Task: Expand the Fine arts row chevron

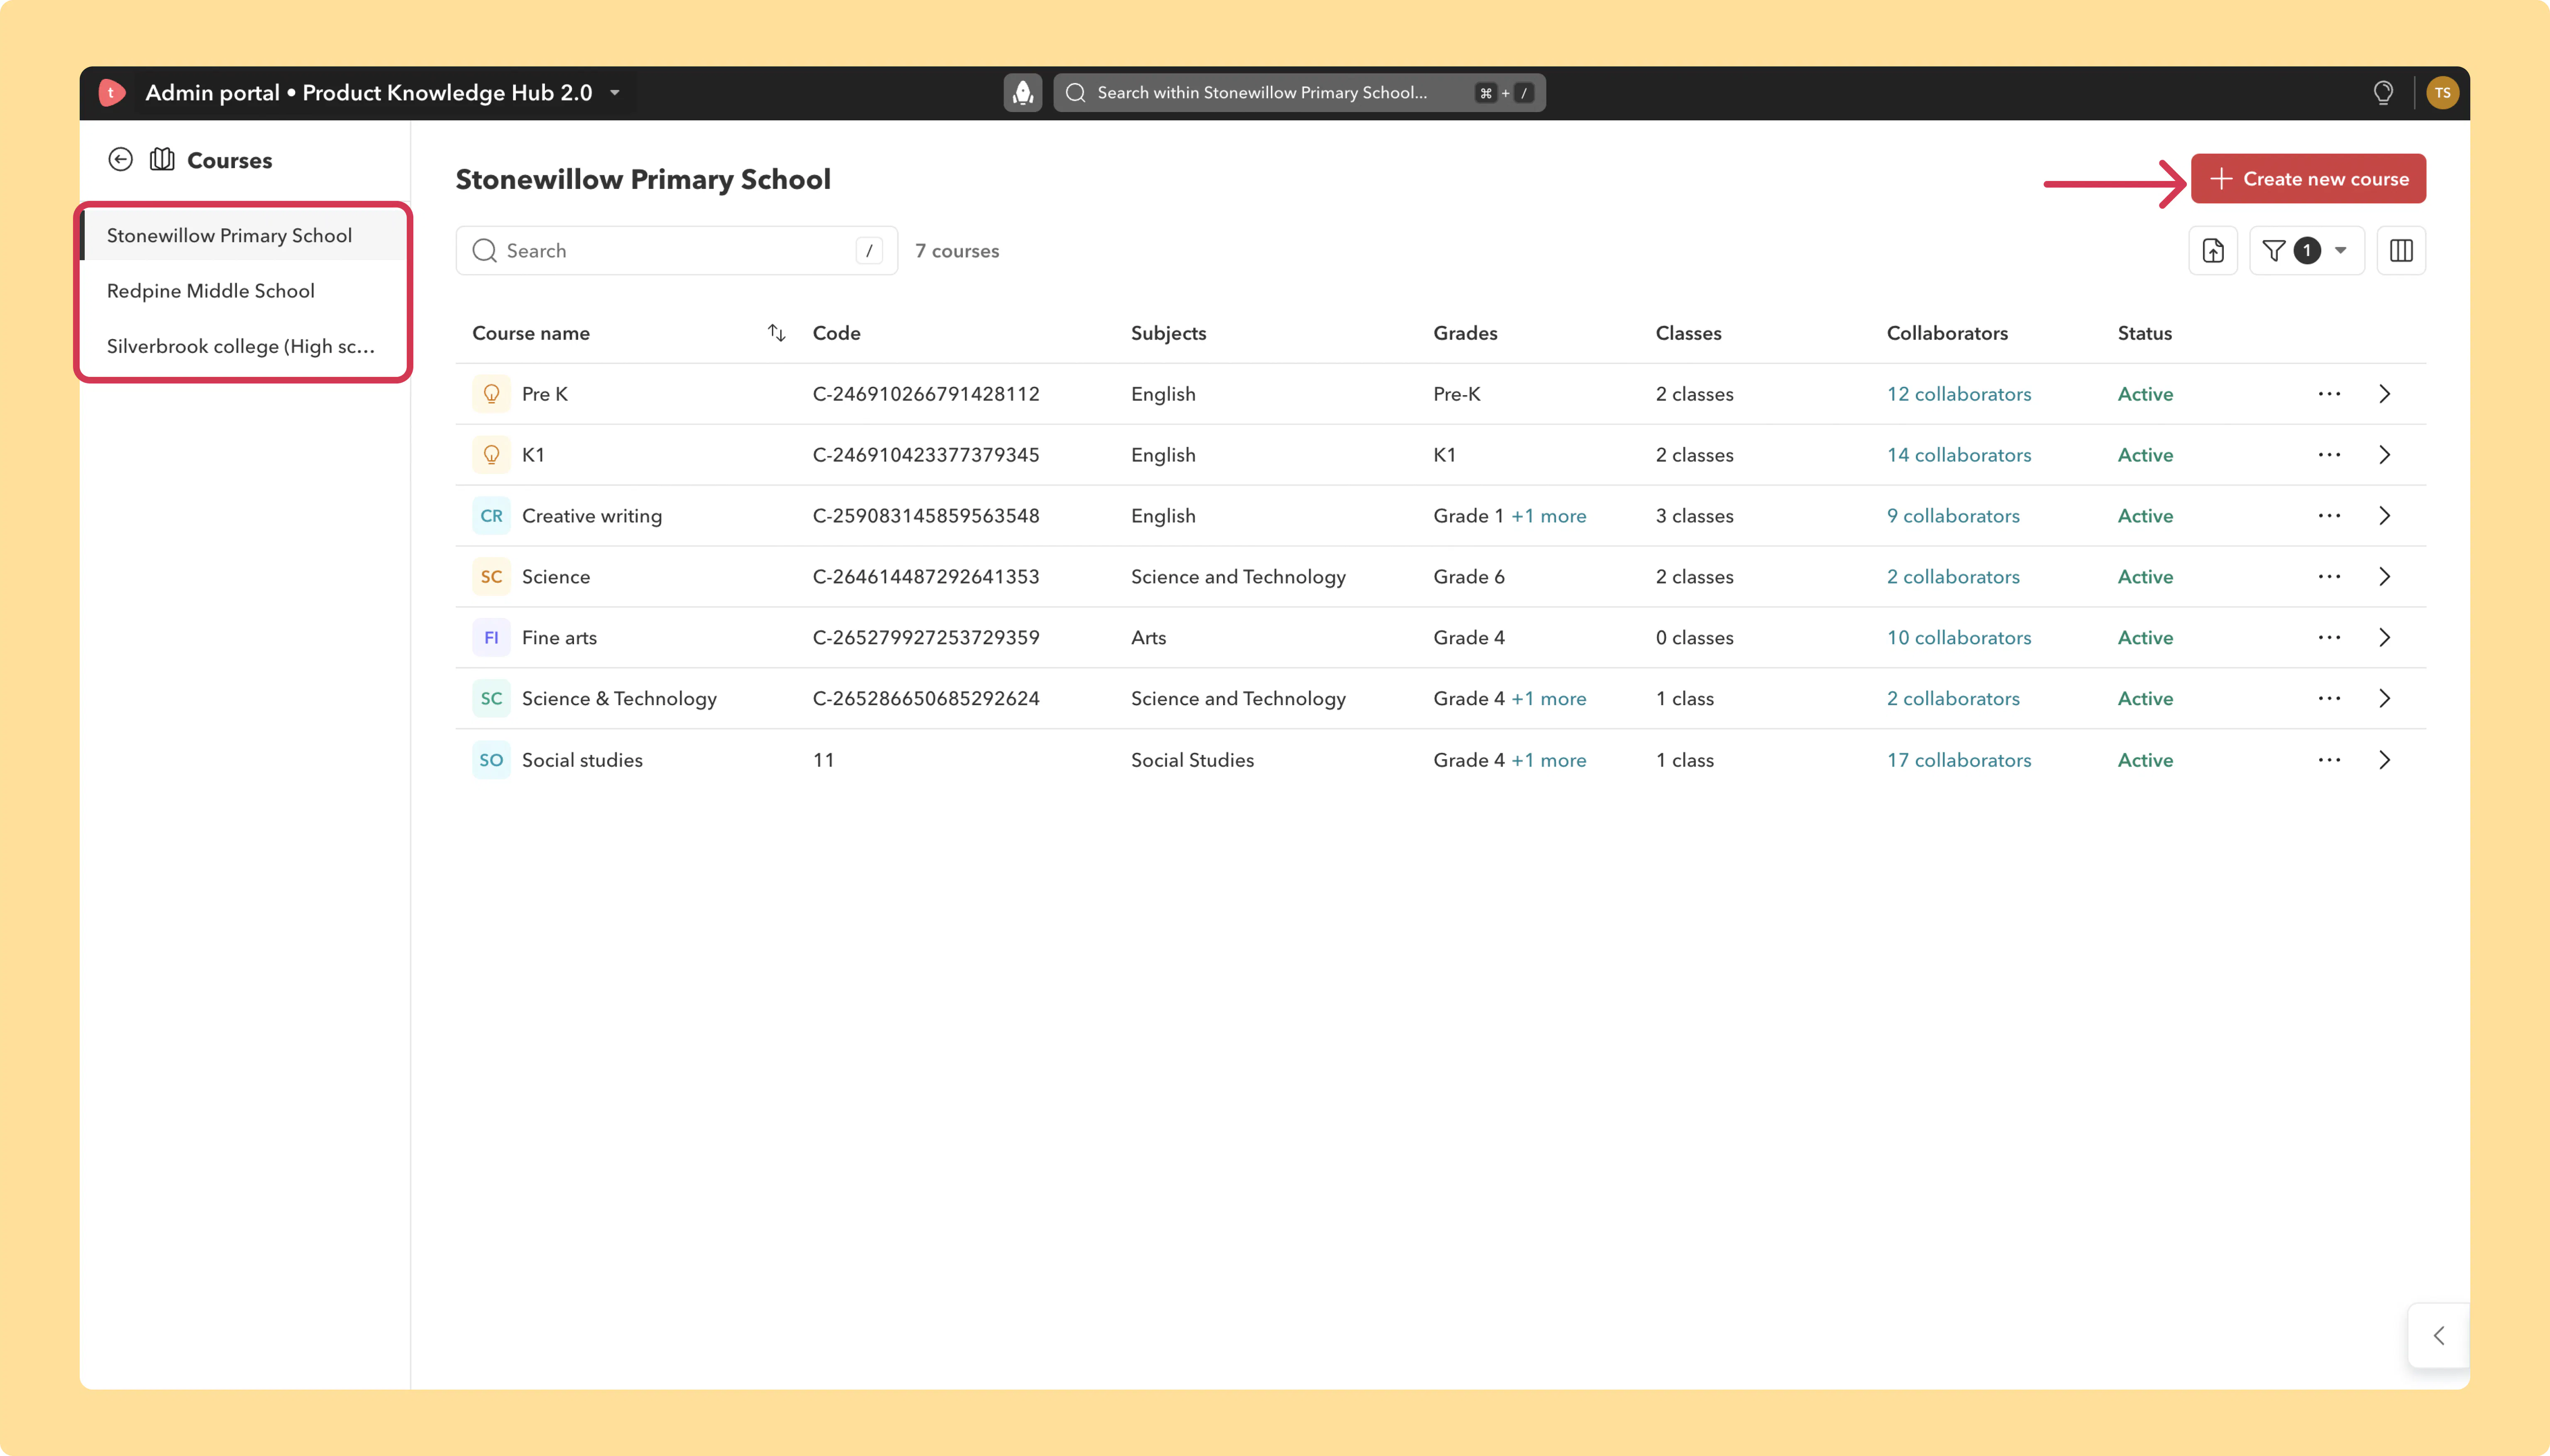Action: click(2384, 638)
